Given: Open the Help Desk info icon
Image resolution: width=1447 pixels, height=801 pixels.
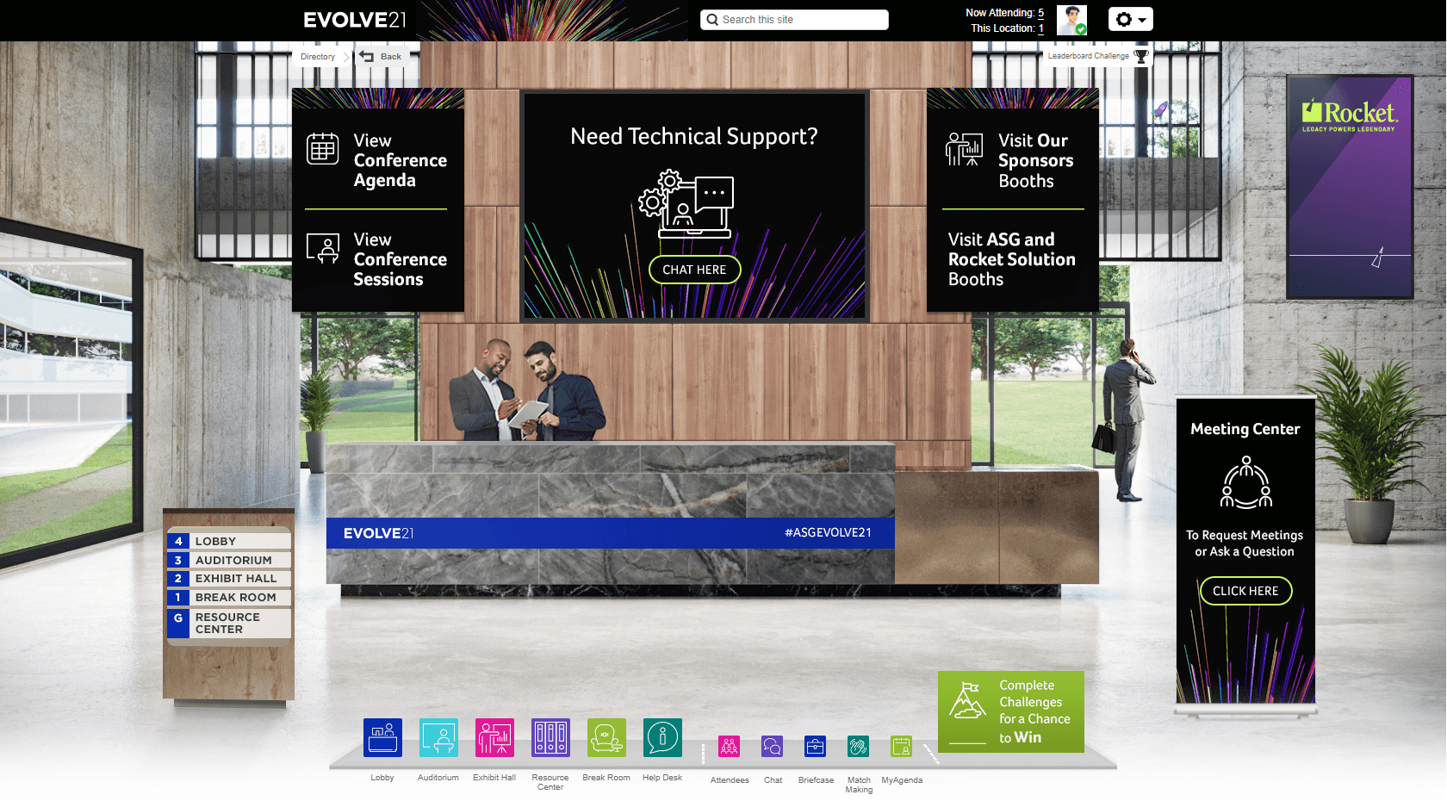Looking at the screenshot, I should coord(662,738).
